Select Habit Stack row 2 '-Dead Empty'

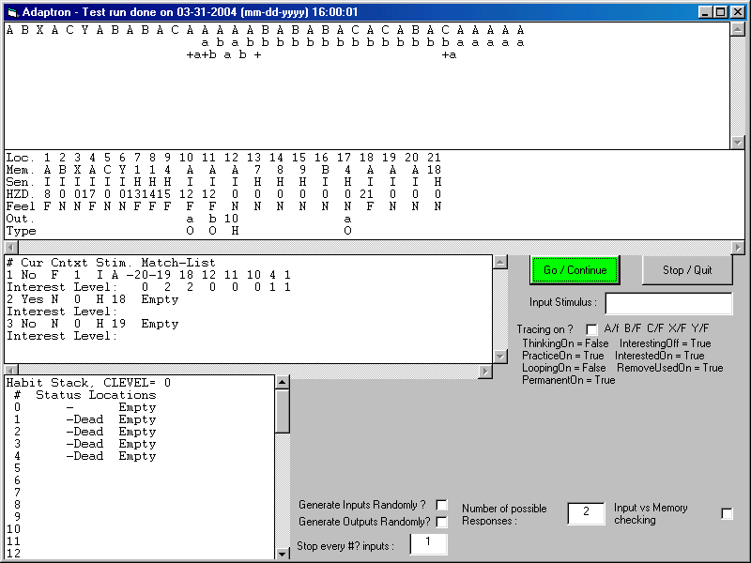(85, 432)
